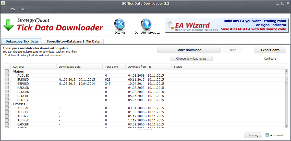The image size is (291, 141).
Task: Click the table scrollbar down arrow
Action: click(287, 126)
